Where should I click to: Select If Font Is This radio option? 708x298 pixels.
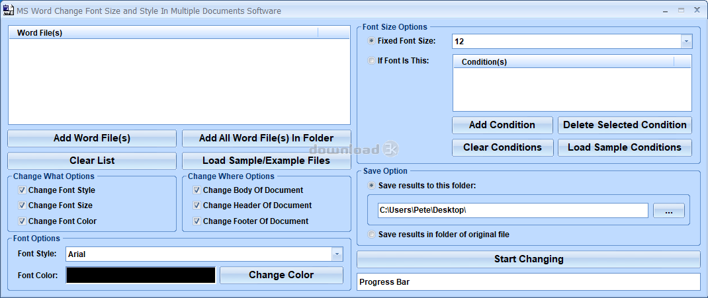[372, 60]
